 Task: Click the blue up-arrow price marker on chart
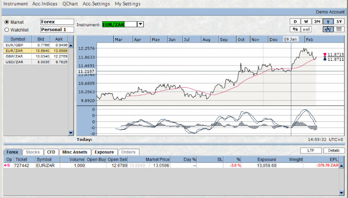[x=325, y=59]
